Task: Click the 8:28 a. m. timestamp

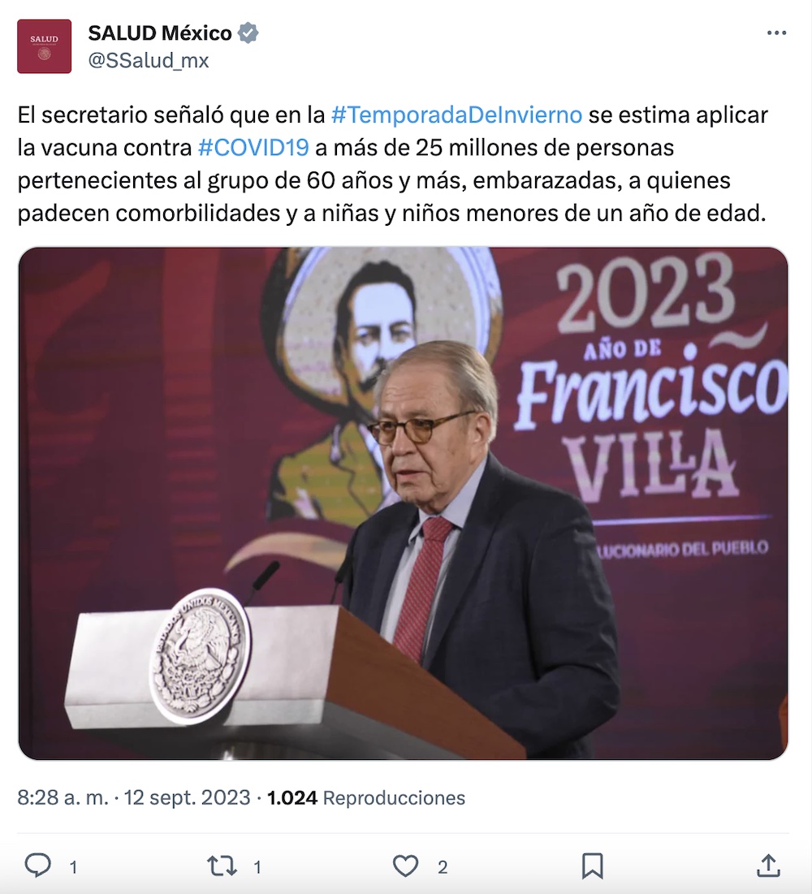Action: [x=63, y=797]
